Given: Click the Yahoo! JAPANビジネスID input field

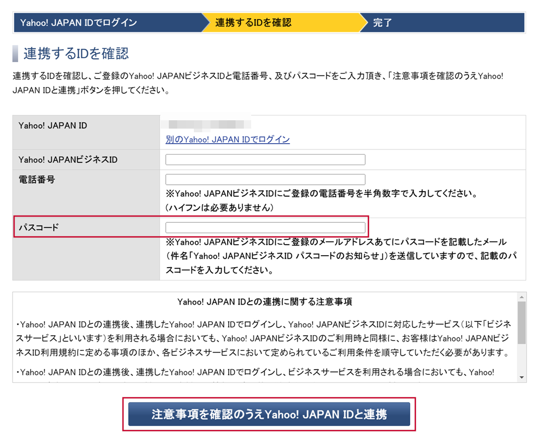Looking at the screenshot, I should click(x=265, y=159).
